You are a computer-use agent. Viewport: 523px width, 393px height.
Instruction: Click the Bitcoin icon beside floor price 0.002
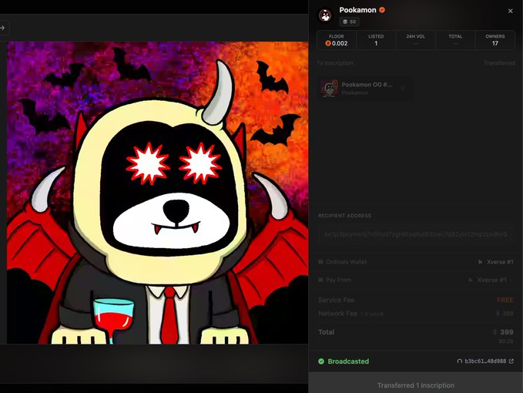coord(328,43)
